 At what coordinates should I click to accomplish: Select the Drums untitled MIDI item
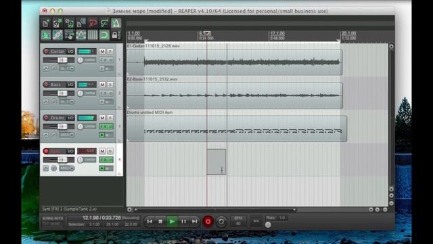(237, 129)
